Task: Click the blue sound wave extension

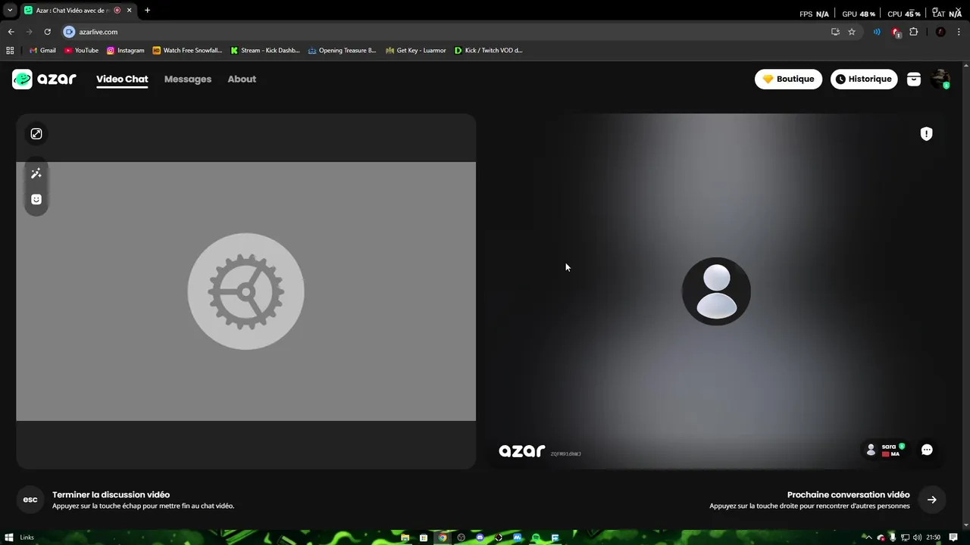Action: [x=877, y=32]
